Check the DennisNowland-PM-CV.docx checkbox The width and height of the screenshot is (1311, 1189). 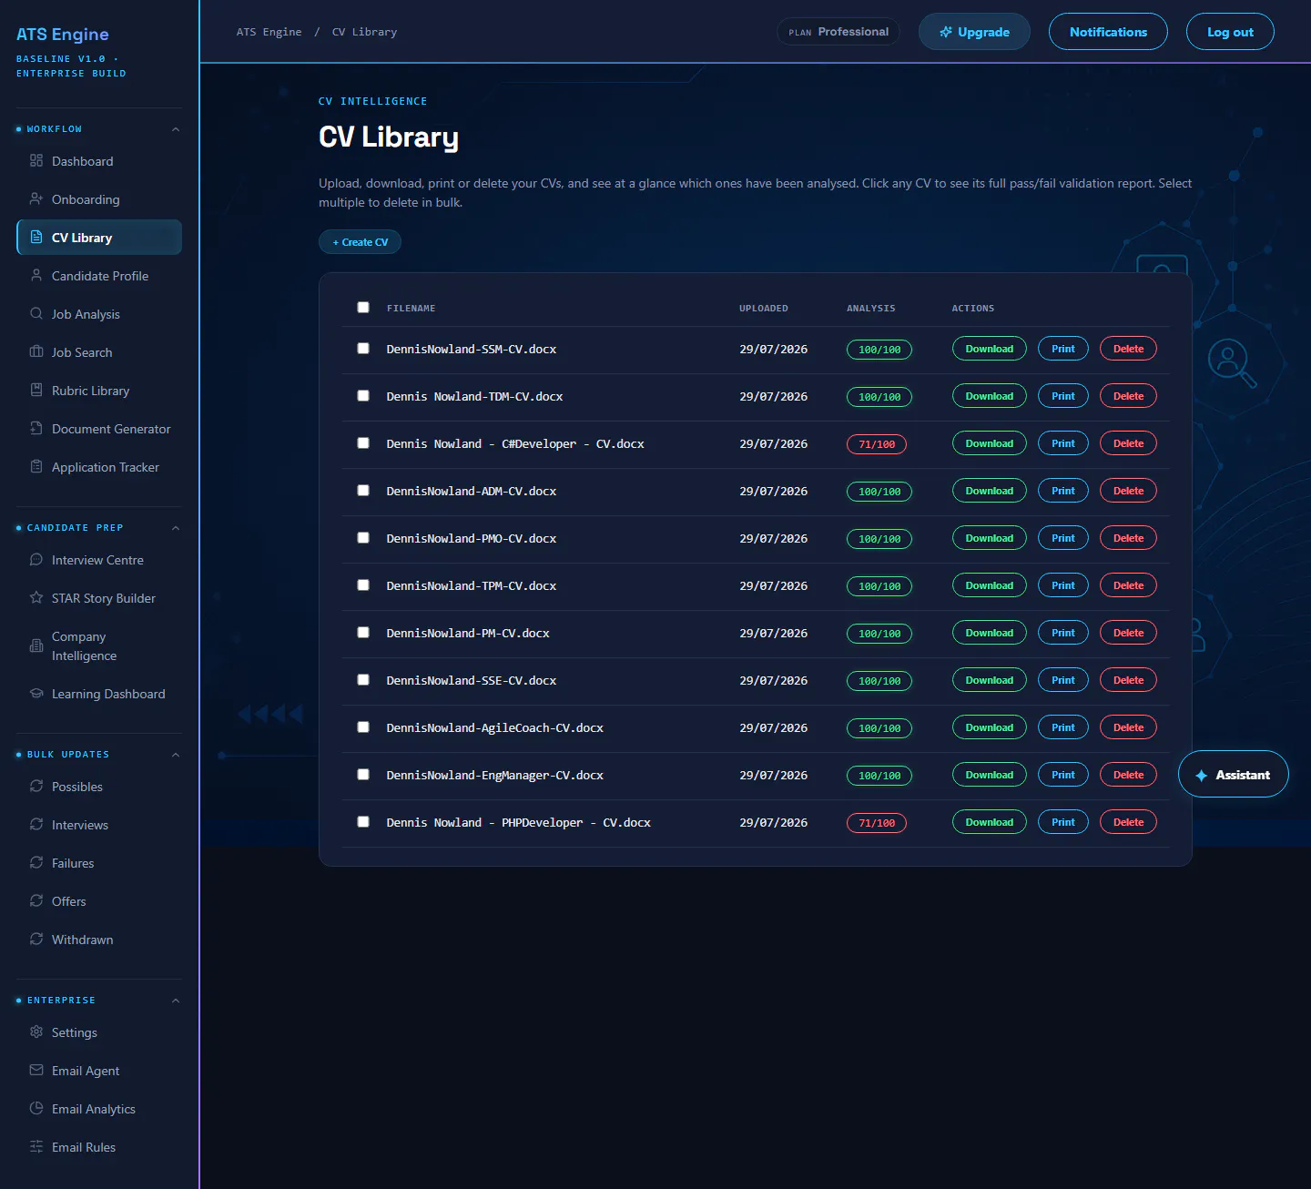pyautogui.click(x=363, y=633)
